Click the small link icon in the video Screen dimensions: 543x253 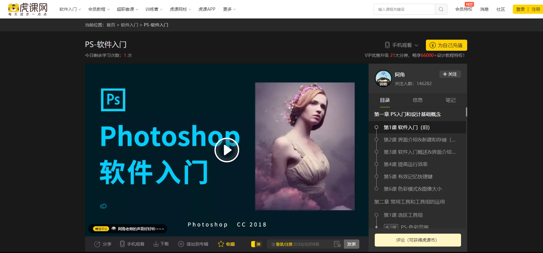tap(103, 206)
